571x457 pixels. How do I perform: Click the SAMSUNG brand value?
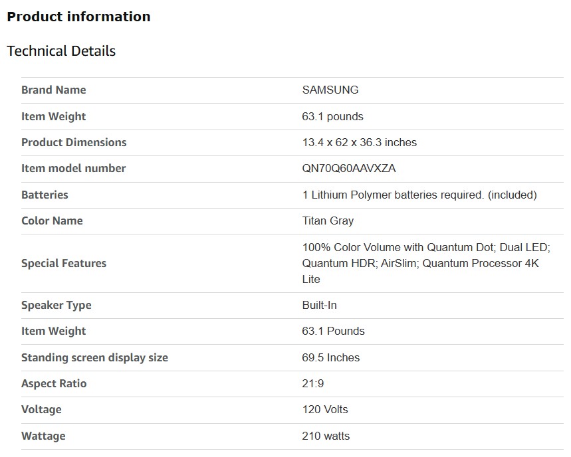[x=330, y=90]
